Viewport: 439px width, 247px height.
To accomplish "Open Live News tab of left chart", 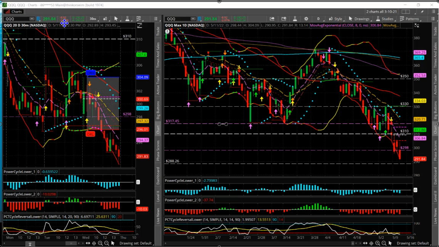I will click(158, 216).
